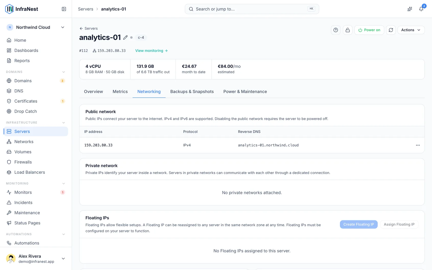
Task: Click the Servers breadcrumb
Action: point(85,9)
